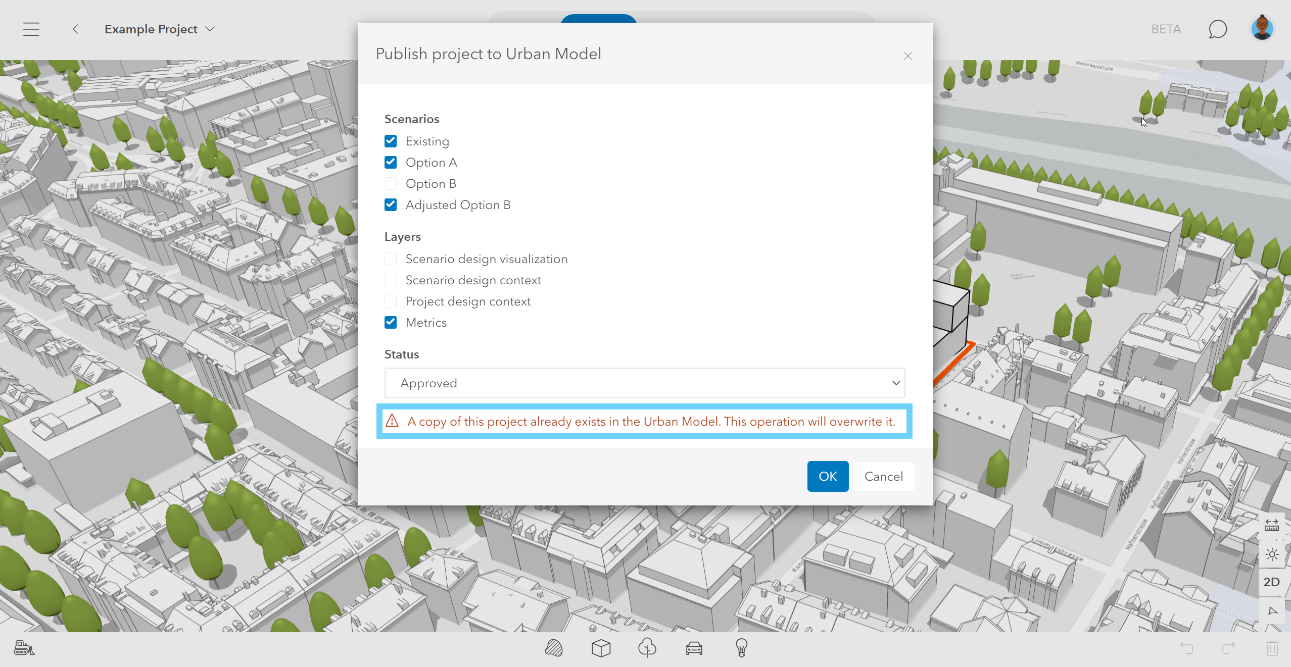This screenshot has height=667, width=1291.
Task: Open the Status Approved dropdown
Action: tap(644, 383)
